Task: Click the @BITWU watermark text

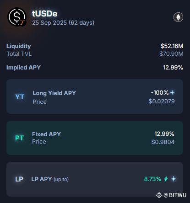Action: [175, 195]
